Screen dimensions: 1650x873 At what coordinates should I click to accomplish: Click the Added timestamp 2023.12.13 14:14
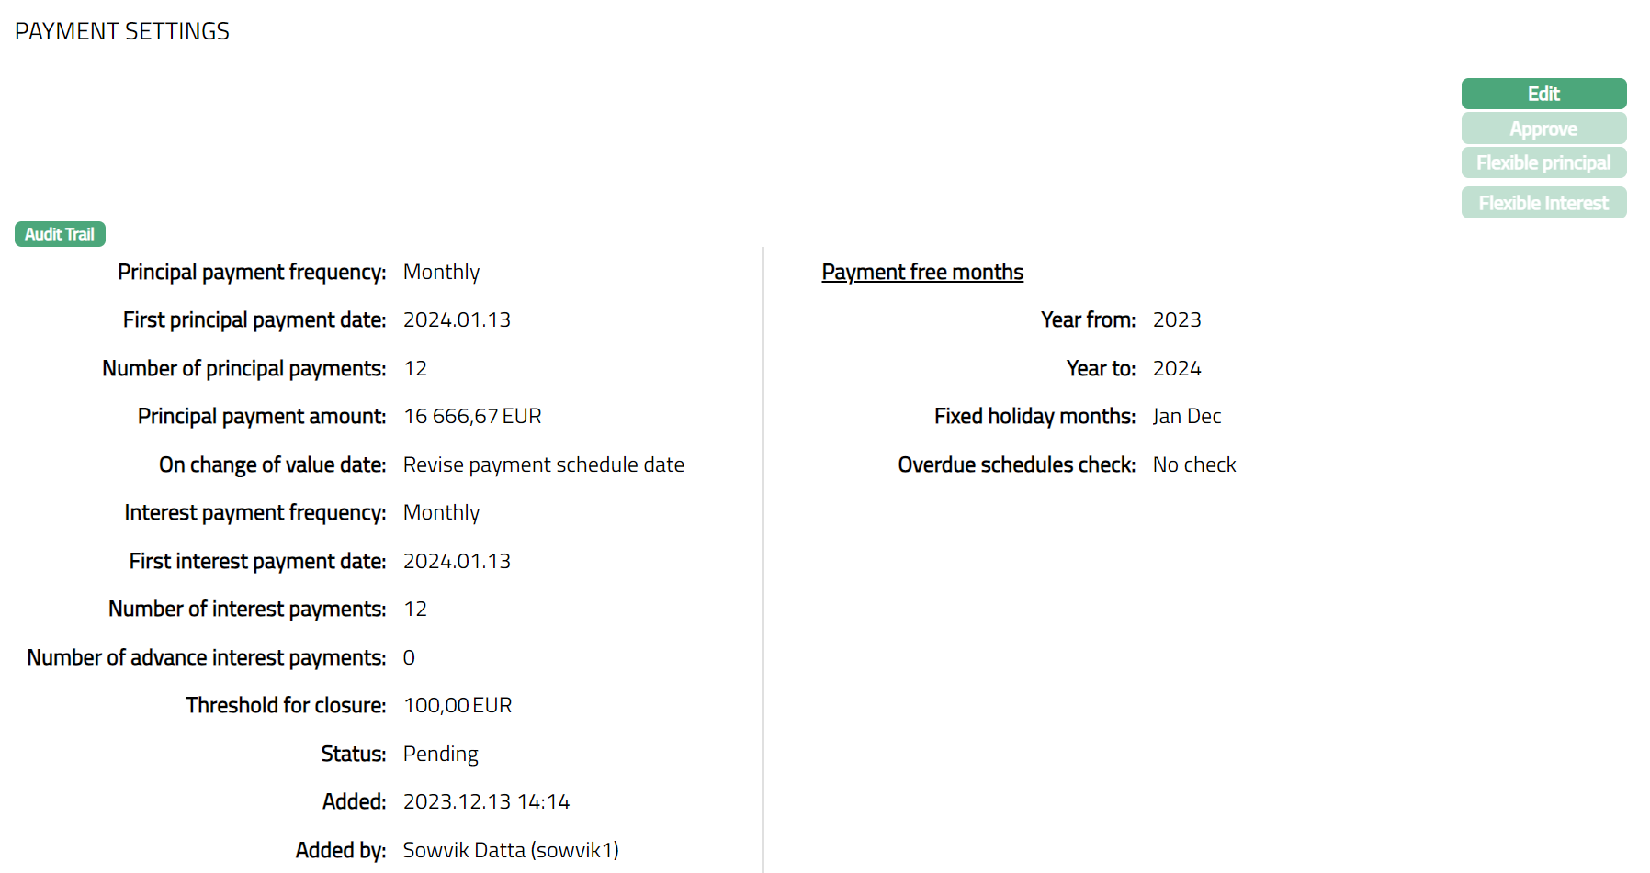486,802
